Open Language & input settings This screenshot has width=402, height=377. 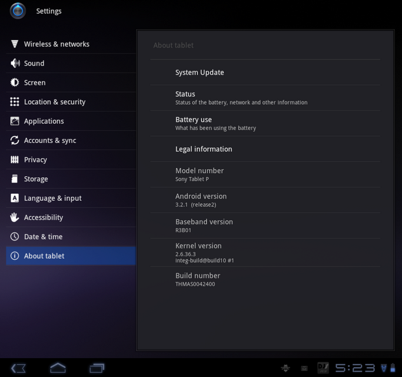71,198
